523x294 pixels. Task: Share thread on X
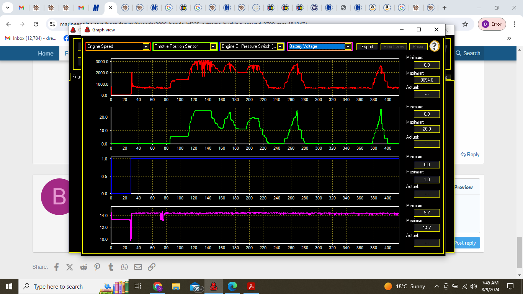[x=69, y=267]
